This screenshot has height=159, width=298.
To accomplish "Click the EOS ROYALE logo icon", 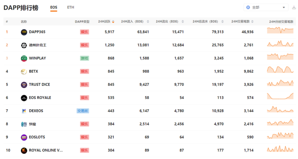I will (x=24, y=98).
